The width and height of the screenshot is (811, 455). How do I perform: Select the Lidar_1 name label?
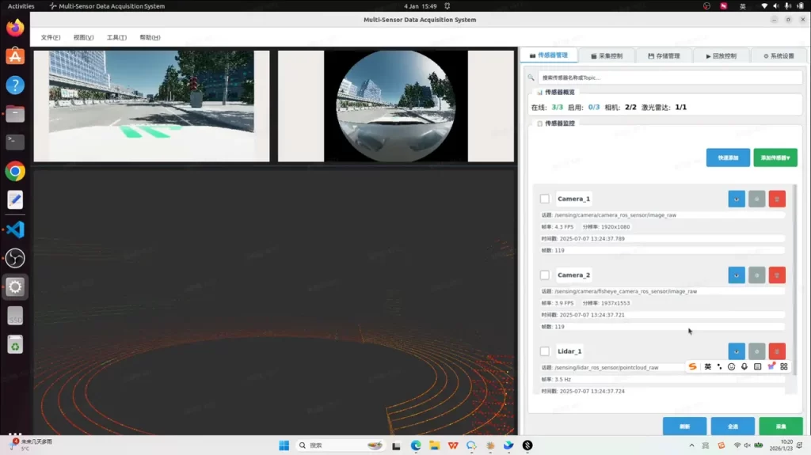[569, 351]
